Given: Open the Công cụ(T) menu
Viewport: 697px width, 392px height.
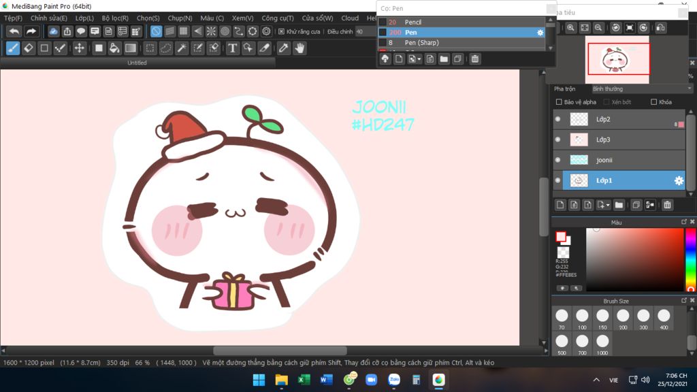Looking at the screenshot, I should click(278, 18).
